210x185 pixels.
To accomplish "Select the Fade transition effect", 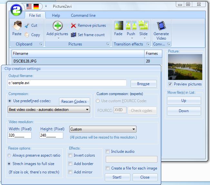I will [x=118, y=26].
